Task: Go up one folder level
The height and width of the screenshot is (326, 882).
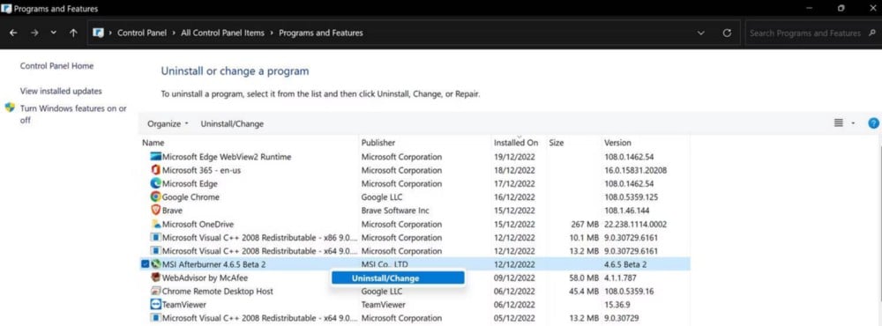Action: pos(73,33)
